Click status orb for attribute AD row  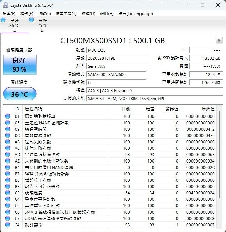pos(8,155)
